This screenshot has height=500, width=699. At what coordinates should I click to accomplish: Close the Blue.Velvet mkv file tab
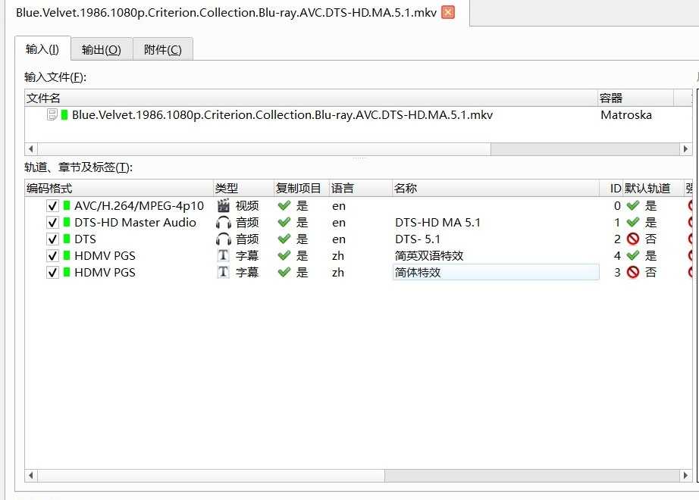(448, 12)
